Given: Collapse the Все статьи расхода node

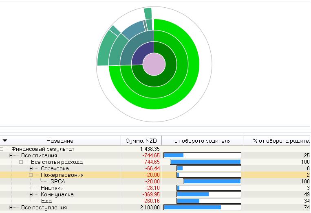Looking at the screenshot, I should click(x=21, y=162).
